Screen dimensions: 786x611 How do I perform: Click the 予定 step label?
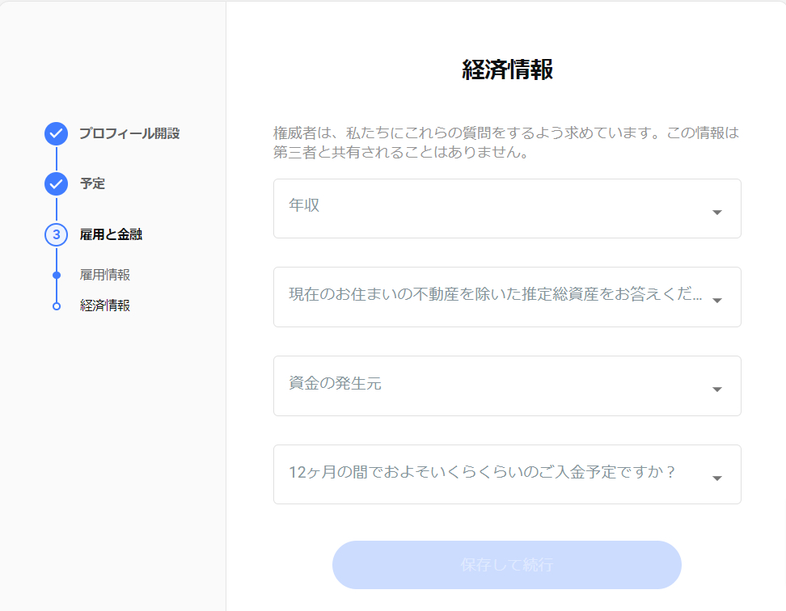coord(92,183)
